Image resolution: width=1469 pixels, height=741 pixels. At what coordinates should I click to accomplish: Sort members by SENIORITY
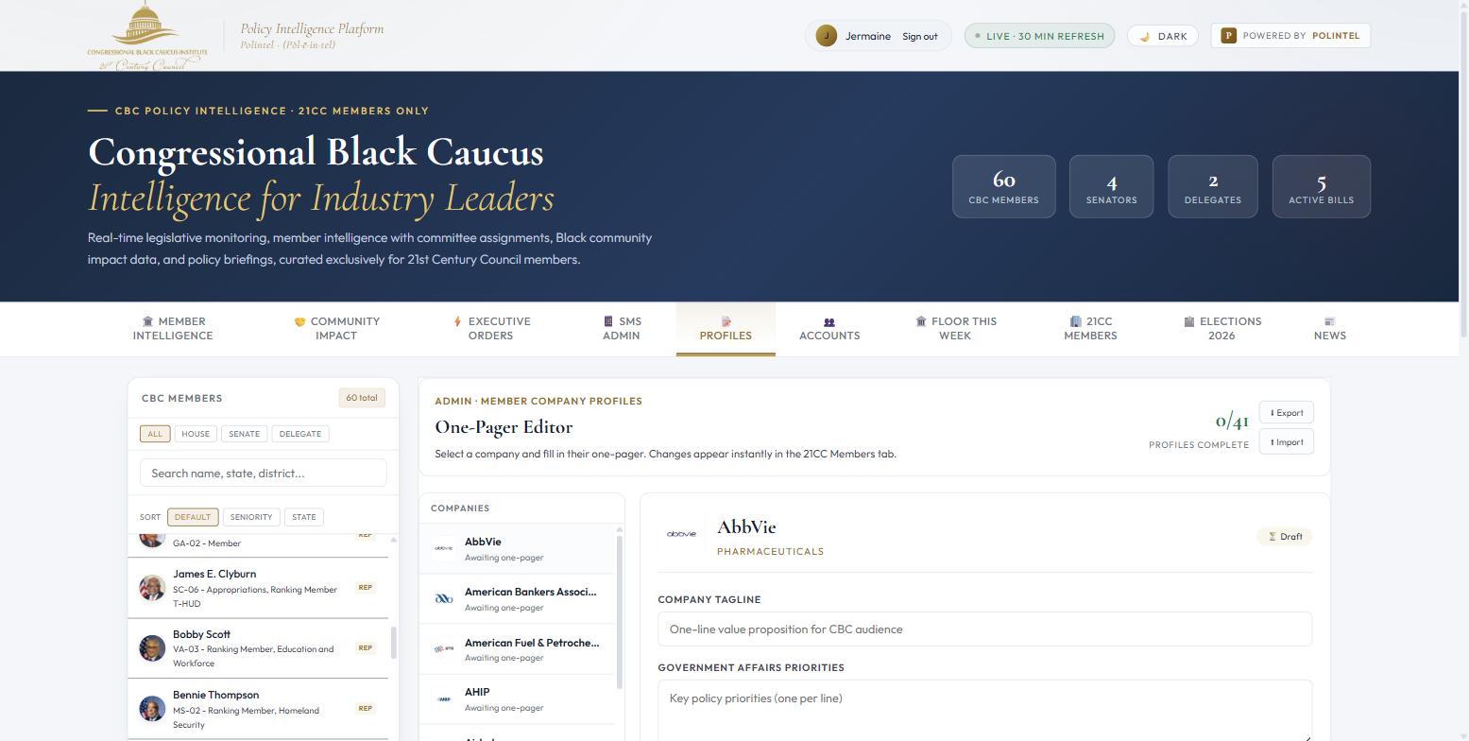pos(251,517)
